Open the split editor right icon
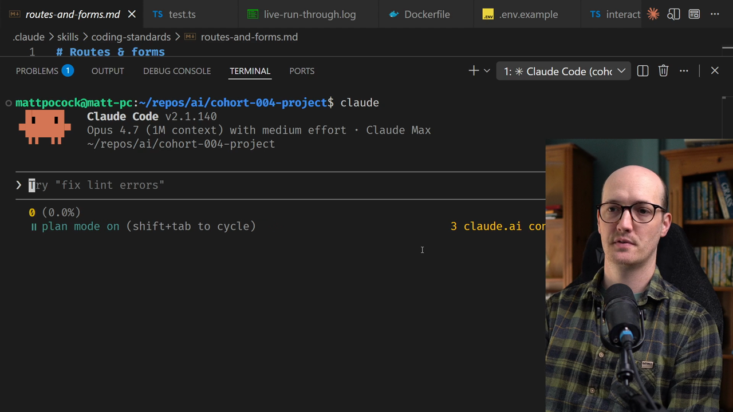The height and width of the screenshot is (412, 733). [673, 14]
